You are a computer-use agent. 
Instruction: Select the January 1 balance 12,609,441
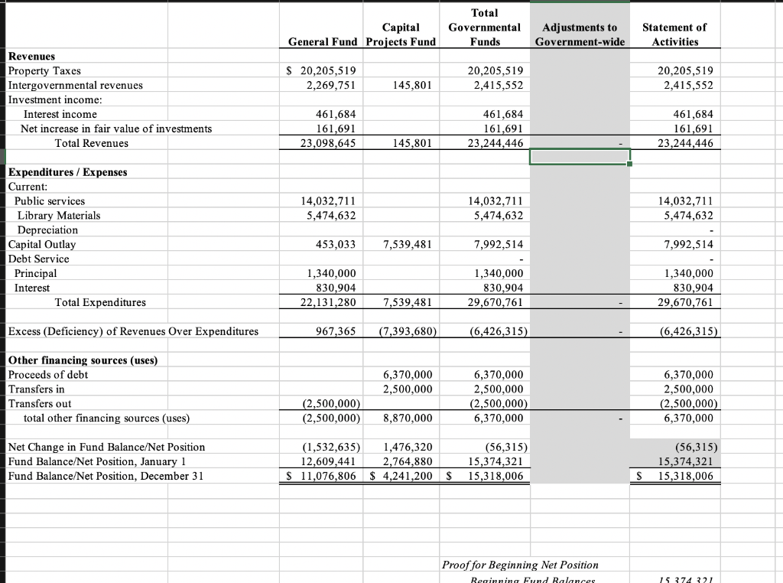(x=330, y=462)
